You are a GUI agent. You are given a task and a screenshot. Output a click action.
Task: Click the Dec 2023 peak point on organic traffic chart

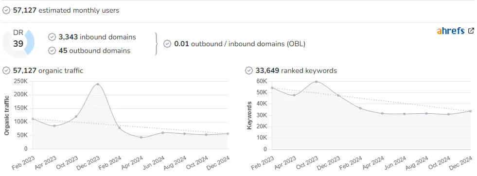point(98,84)
